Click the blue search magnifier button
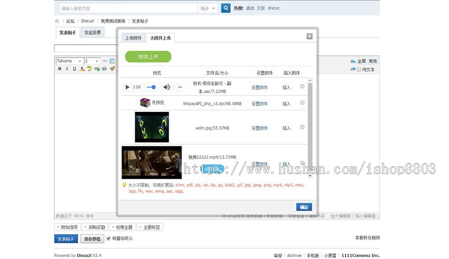This screenshot has height=259, width=449. point(226,8)
